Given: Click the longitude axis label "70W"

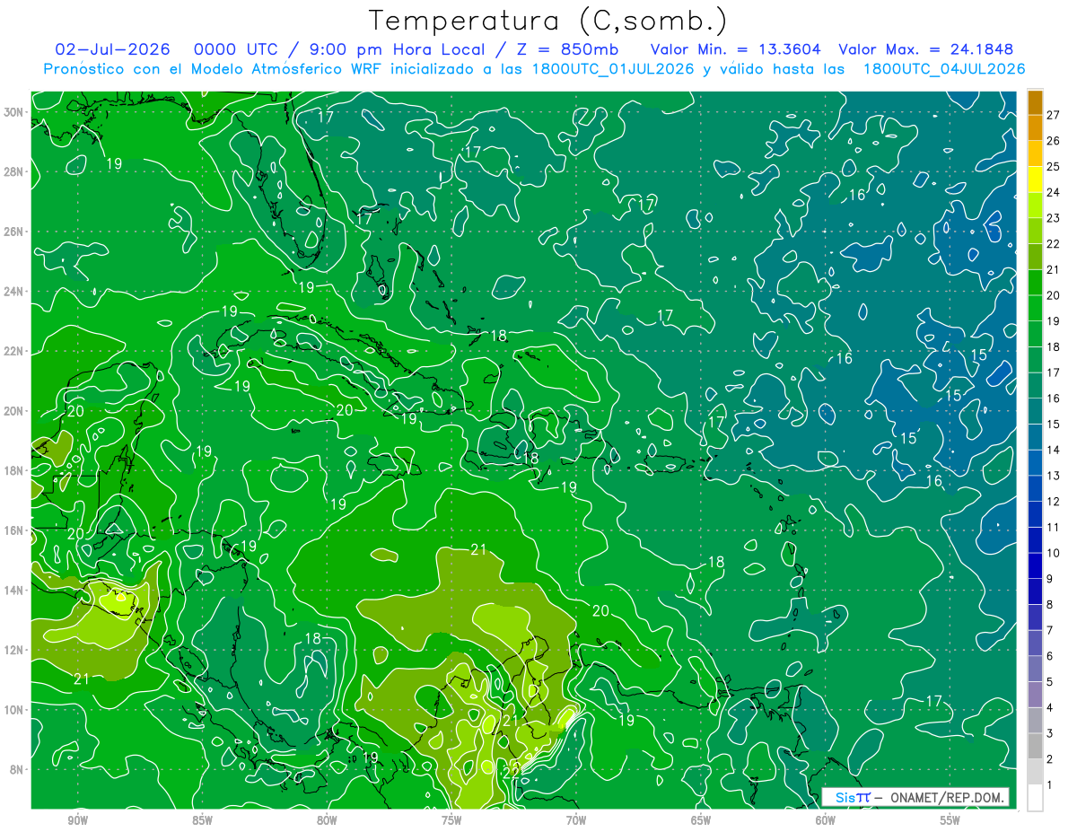Looking at the screenshot, I should 576,820.
